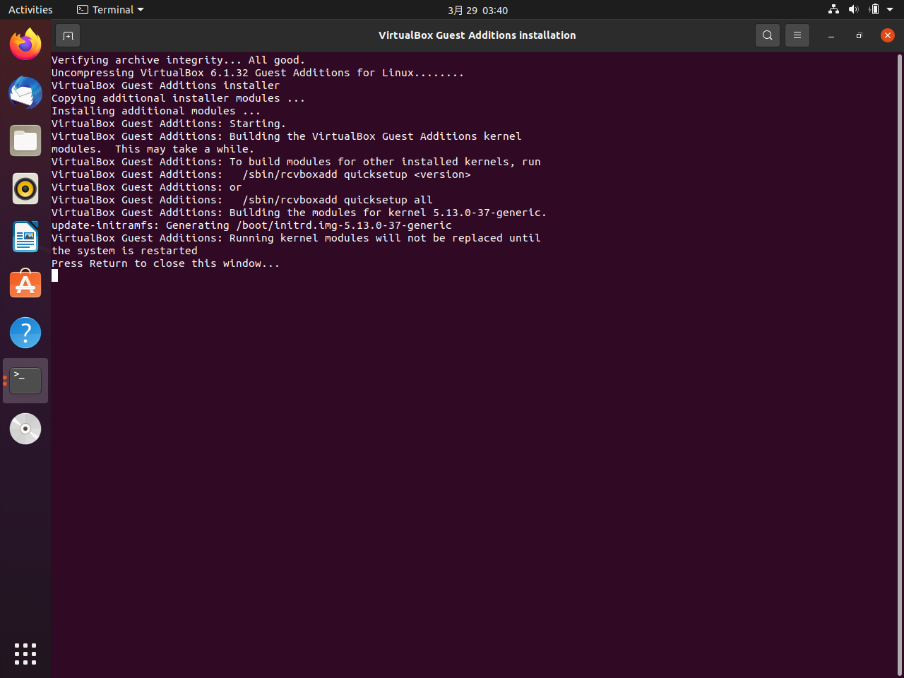
Task: Open a new terminal tab button
Action: pyautogui.click(x=68, y=35)
